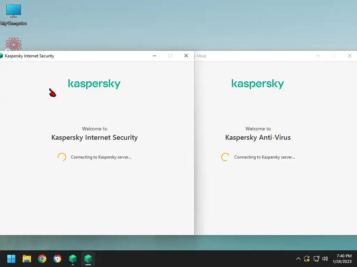Image resolution: width=357 pixels, height=267 pixels.
Task: Select the red star-pattern desktop shortcut
Action: [x=14, y=44]
